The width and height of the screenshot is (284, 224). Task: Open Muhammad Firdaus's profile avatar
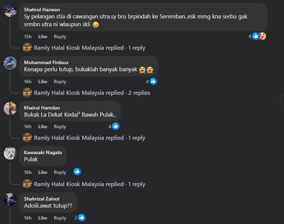point(10,63)
